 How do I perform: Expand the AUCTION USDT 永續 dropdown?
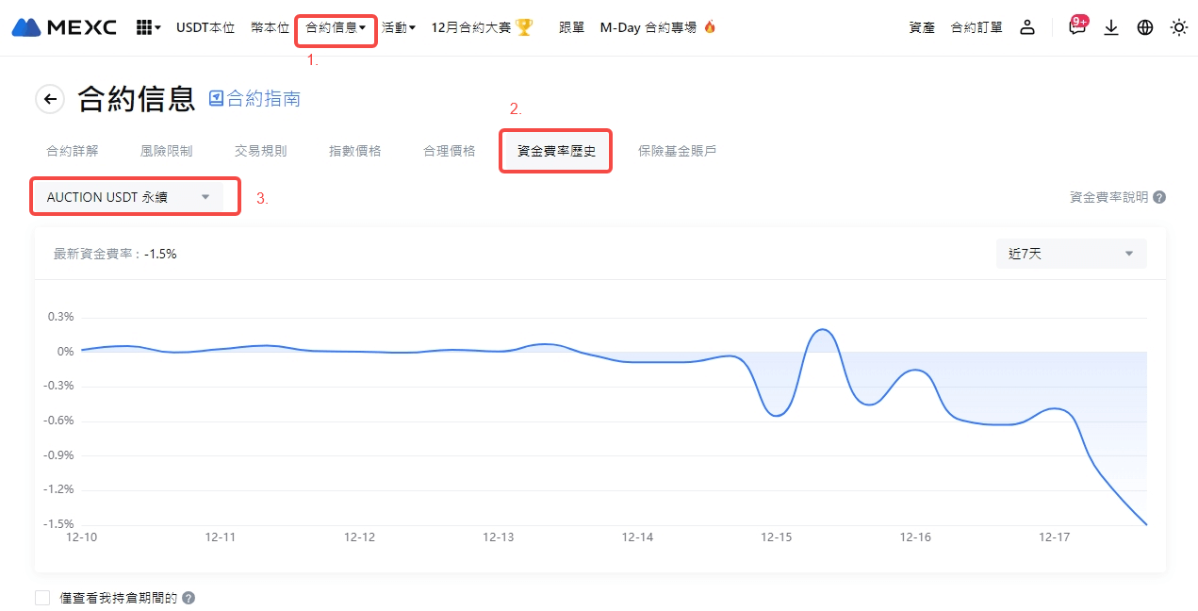click(x=128, y=197)
